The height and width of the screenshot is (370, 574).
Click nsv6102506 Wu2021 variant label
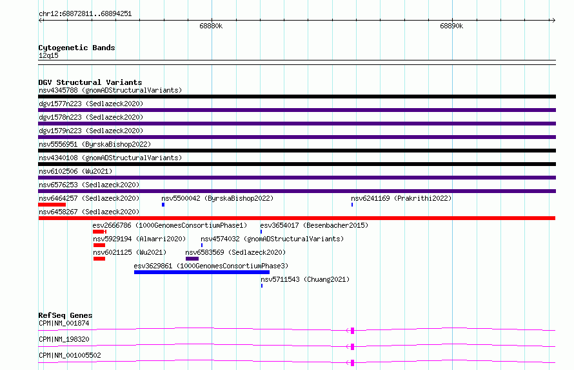75,171
